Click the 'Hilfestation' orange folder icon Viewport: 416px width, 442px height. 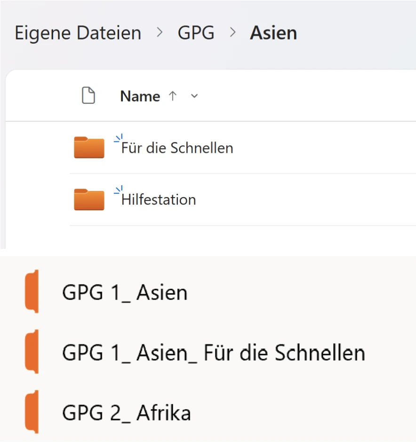point(89,199)
